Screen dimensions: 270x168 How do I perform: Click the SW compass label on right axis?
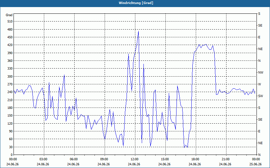pyautogui.click(x=261, y=96)
